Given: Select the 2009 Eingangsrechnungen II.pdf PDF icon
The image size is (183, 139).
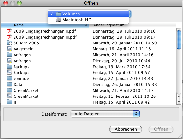Looking at the screenshot, I should (x=9, y=31).
